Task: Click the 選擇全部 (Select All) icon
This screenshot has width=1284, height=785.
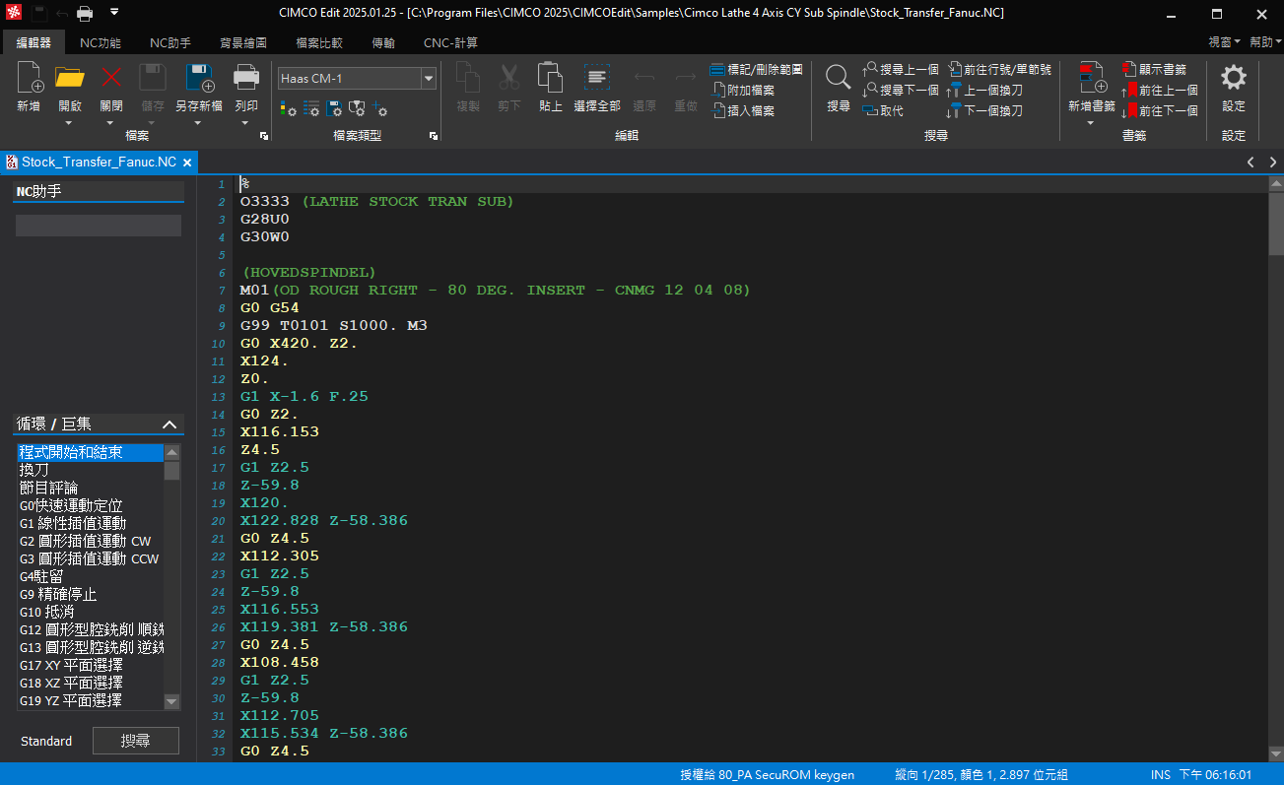Action: [x=597, y=79]
